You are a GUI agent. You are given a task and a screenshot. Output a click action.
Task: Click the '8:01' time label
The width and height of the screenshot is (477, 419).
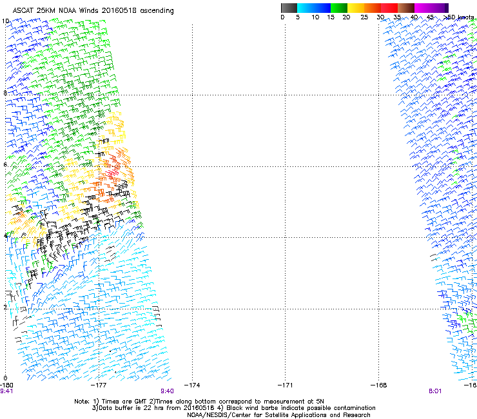pyautogui.click(x=435, y=391)
